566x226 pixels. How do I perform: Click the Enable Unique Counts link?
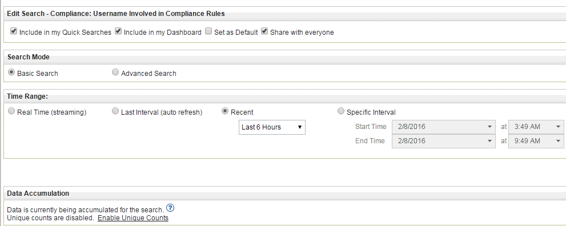point(133,218)
